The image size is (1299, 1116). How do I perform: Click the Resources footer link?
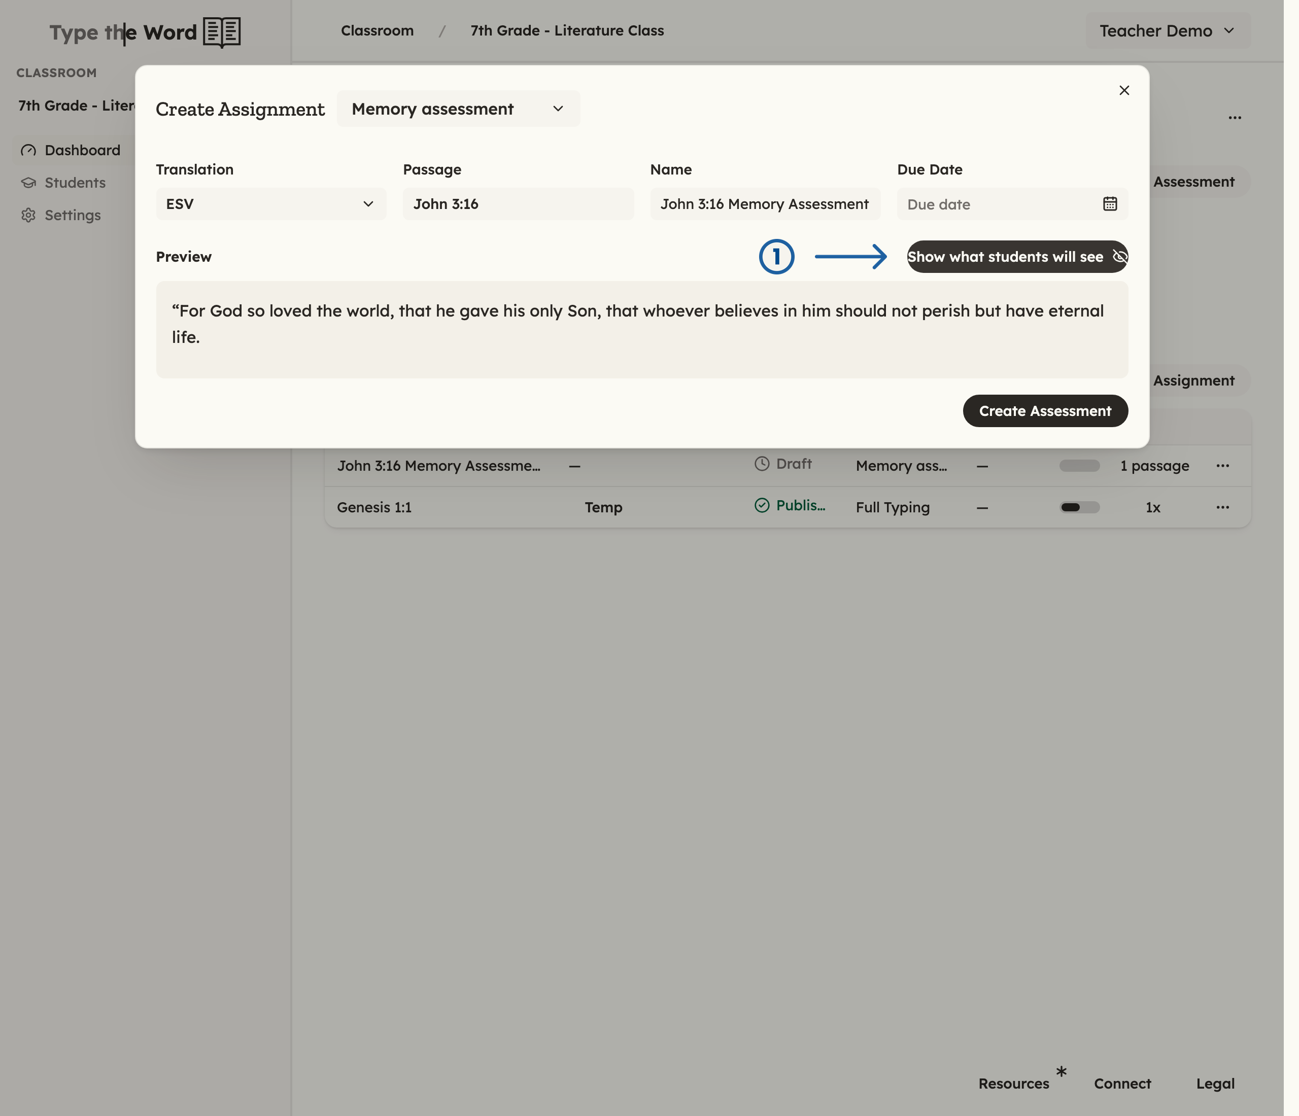(1014, 1084)
